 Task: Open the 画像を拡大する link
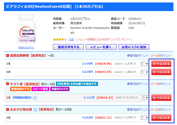(26, 47)
